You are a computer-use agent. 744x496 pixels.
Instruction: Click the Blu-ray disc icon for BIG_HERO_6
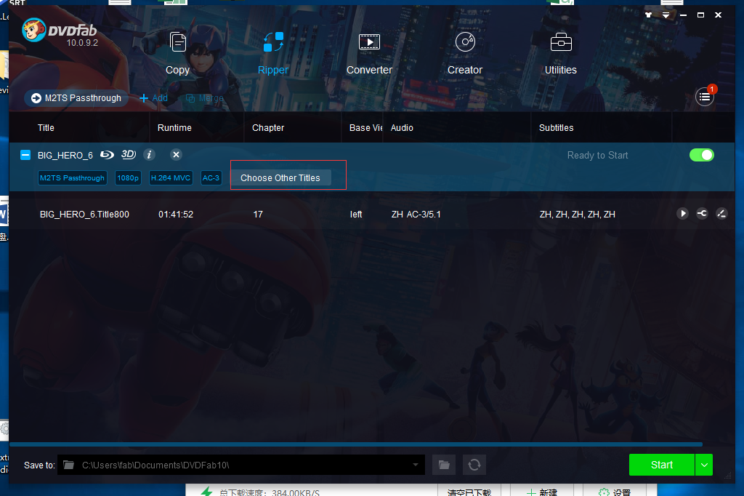[x=107, y=154]
